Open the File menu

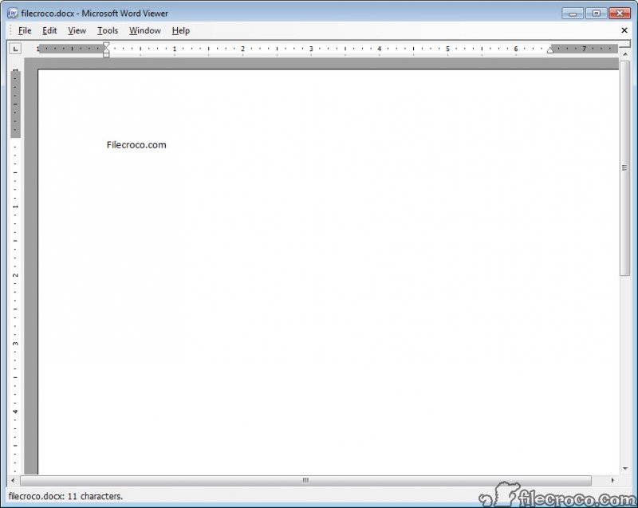(25, 30)
